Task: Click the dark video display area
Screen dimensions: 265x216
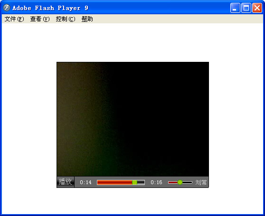Action: pyautogui.click(x=132, y=119)
